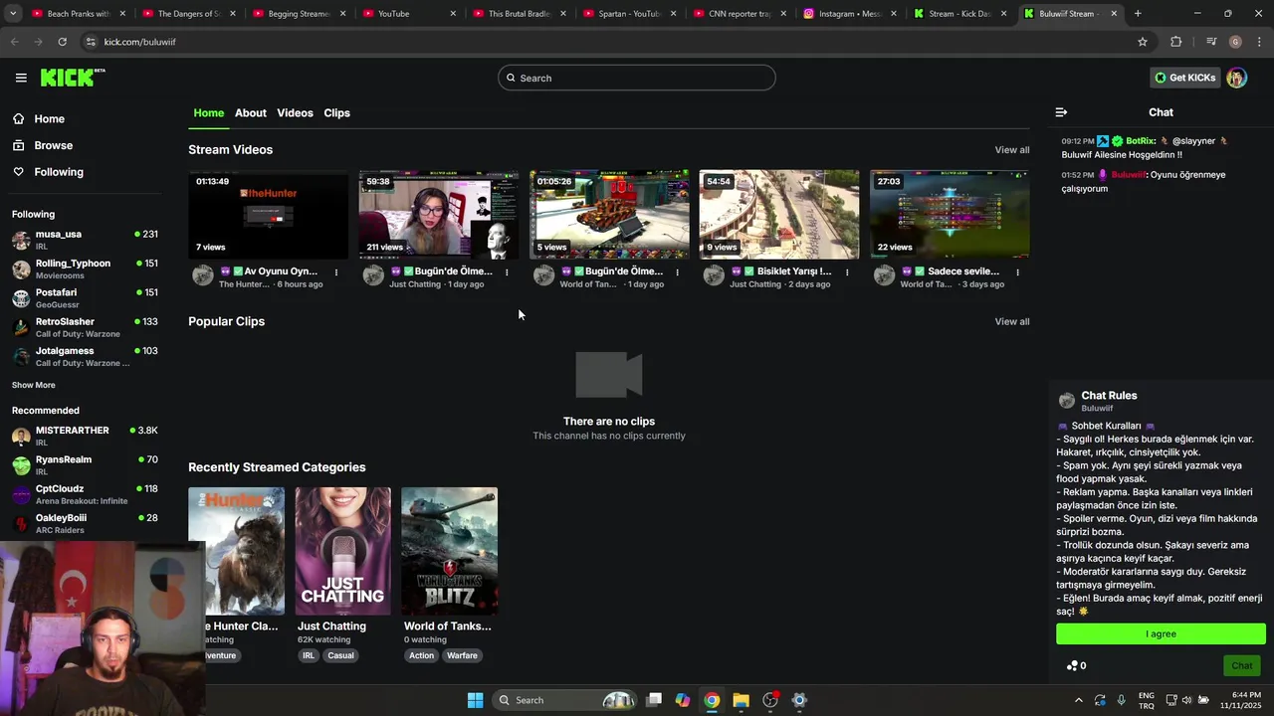Bookmark this page with the star icon

(1143, 42)
